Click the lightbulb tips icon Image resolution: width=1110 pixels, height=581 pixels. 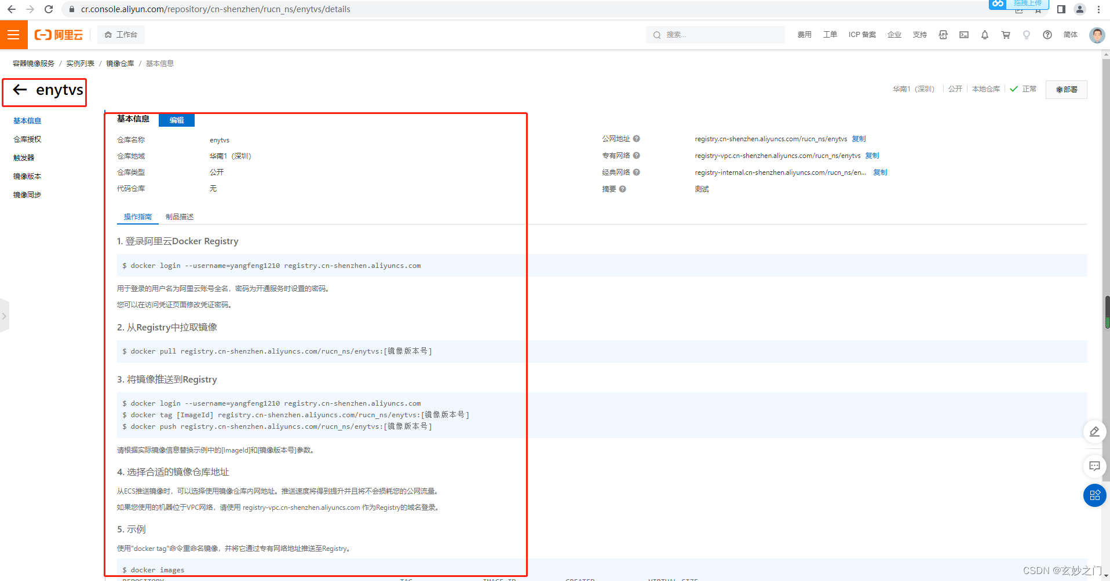coord(1027,35)
